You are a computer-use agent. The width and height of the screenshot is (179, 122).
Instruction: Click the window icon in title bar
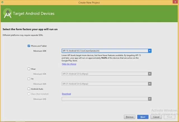click(2, 3)
